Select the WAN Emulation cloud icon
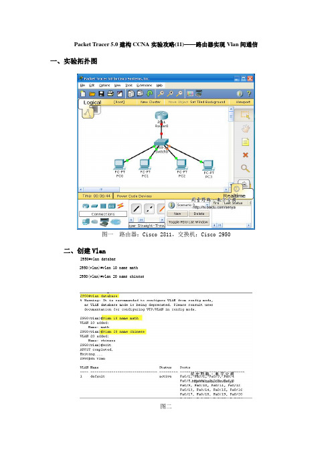 click(x=94, y=222)
